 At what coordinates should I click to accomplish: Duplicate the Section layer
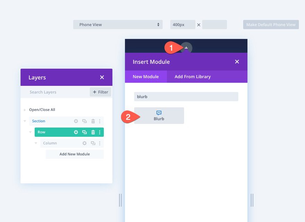[84, 121]
